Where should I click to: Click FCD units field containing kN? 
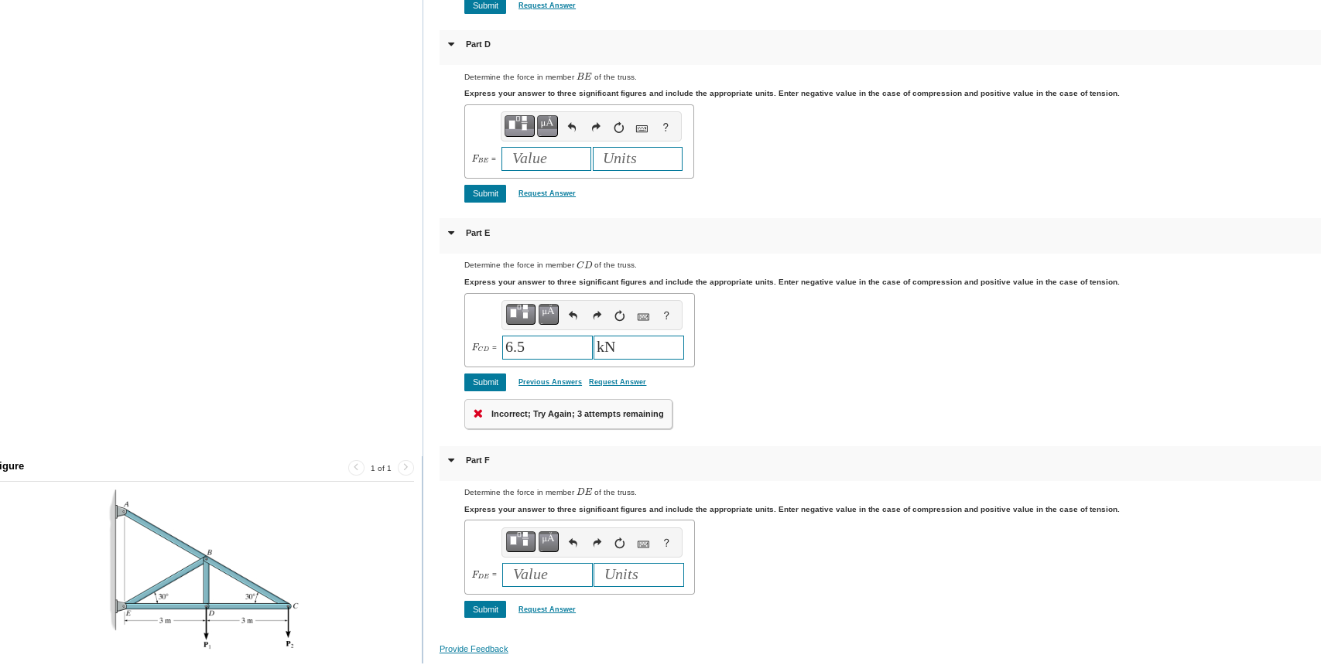tap(638, 347)
